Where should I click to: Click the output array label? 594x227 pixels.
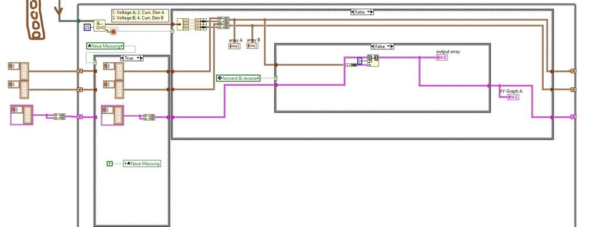pos(448,51)
